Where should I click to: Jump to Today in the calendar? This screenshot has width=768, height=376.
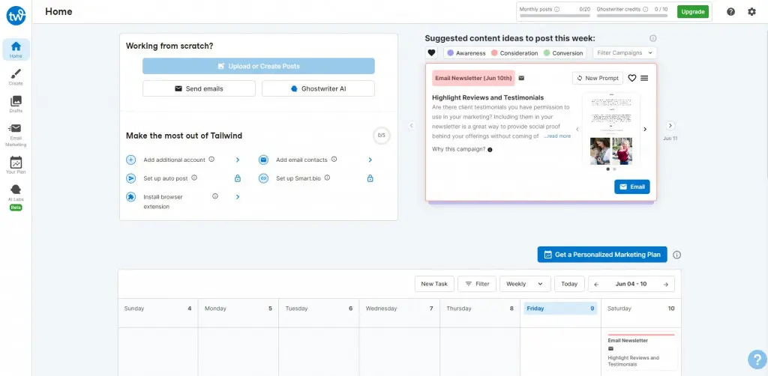tap(569, 284)
